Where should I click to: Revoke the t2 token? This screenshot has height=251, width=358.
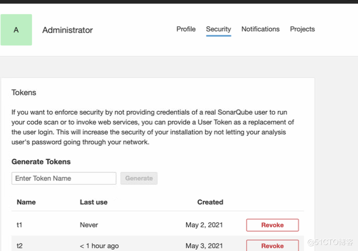coord(272,245)
